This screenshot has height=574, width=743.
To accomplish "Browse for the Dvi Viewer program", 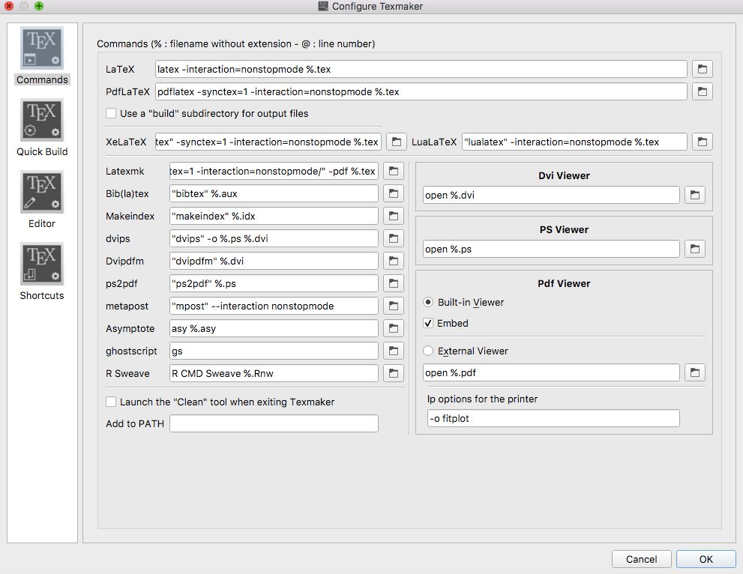I will click(x=695, y=195).
